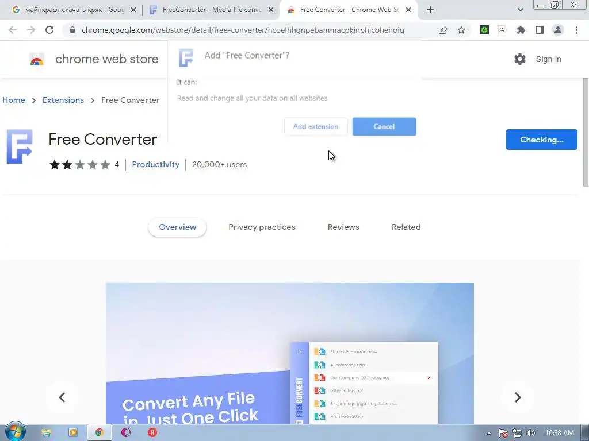Go to the Extensions breadcrumb link
The height and width of the screenshot is (441, 589).
coord(63,100)
